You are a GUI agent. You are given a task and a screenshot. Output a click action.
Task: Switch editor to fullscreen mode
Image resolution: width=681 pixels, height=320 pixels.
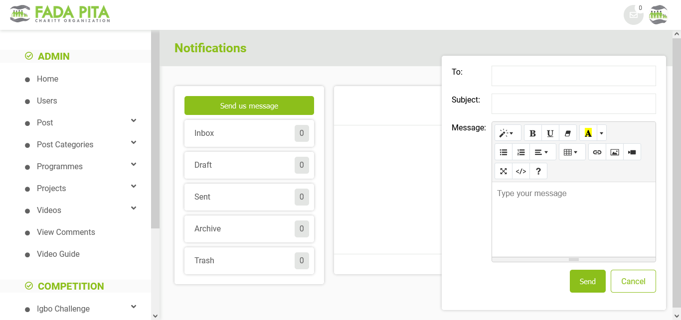(503, 171)
